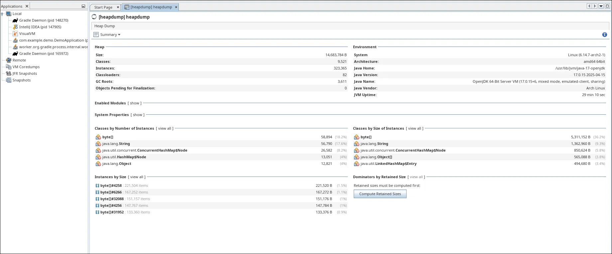Collapse the Local tree node
The width and height of the screenshot is (612, 254).
[2, 14]
